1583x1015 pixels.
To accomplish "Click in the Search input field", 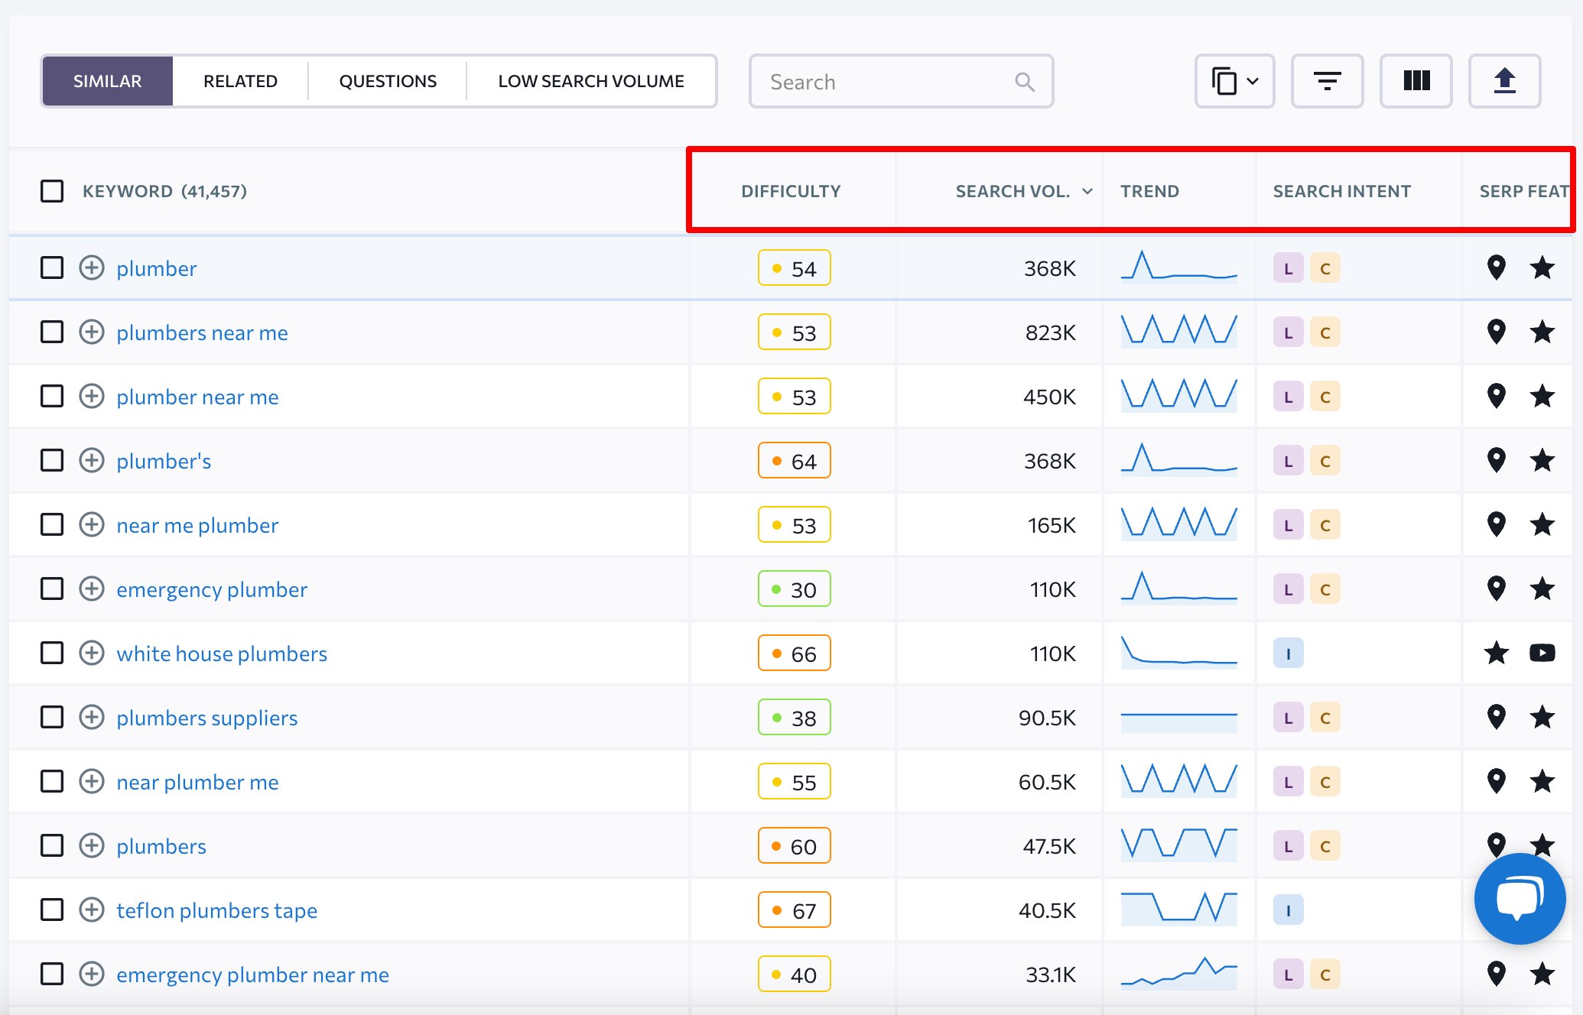I will [x=901, y=81].
